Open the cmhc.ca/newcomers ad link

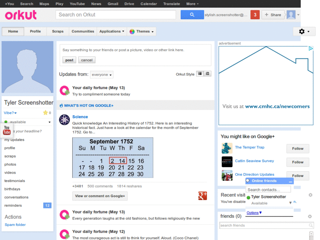tap(277, 106)
